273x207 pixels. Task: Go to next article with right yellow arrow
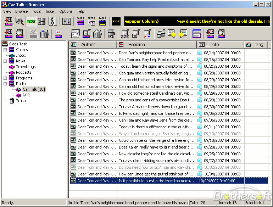pyautogui.click(x=183, y=34)
